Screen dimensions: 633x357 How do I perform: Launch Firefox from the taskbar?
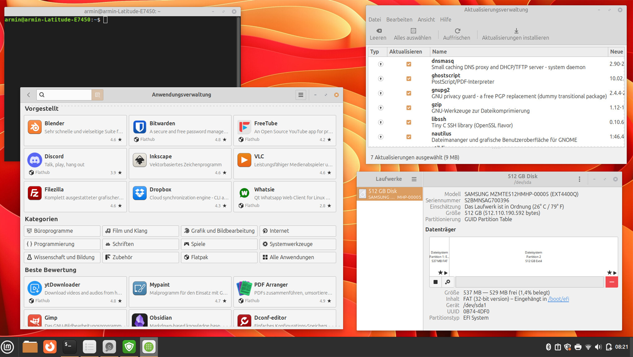coord(50,347)
